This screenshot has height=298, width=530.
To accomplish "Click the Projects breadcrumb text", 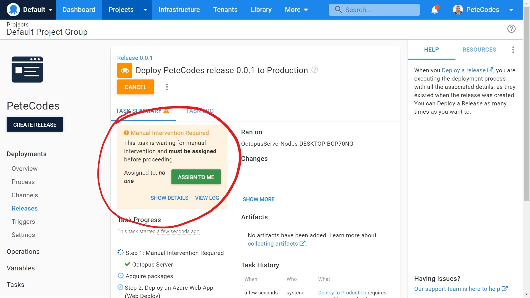I will tap(18, 25).
